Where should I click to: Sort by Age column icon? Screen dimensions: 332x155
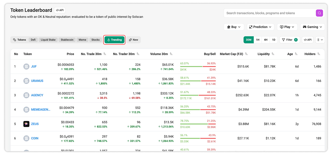coord(296,54)
